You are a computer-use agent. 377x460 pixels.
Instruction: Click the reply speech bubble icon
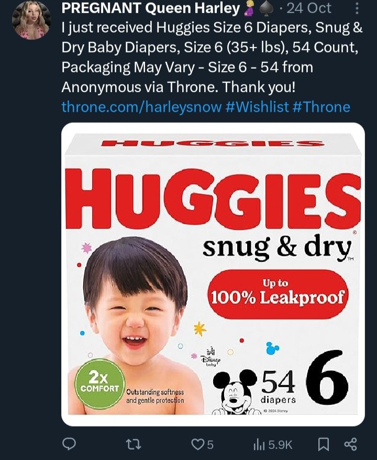tap(69, 444)
